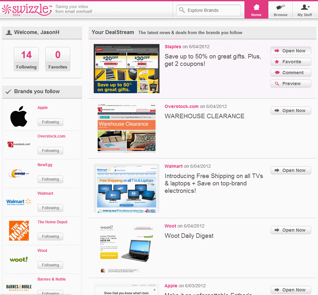318x295 pixels.
Task: Toggle Following button for Apple
Action: [x=50, y=122]
